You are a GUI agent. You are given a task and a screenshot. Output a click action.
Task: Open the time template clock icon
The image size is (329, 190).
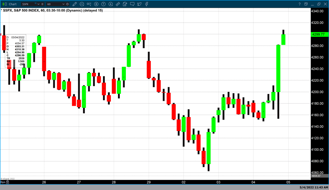click(x=67, y=4)
